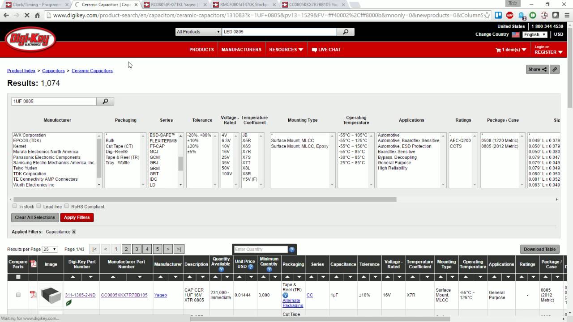The height and width of the screenshot is (322, 573).
Task: Bookmark this page with the star icon
Action: pos(487,15)
